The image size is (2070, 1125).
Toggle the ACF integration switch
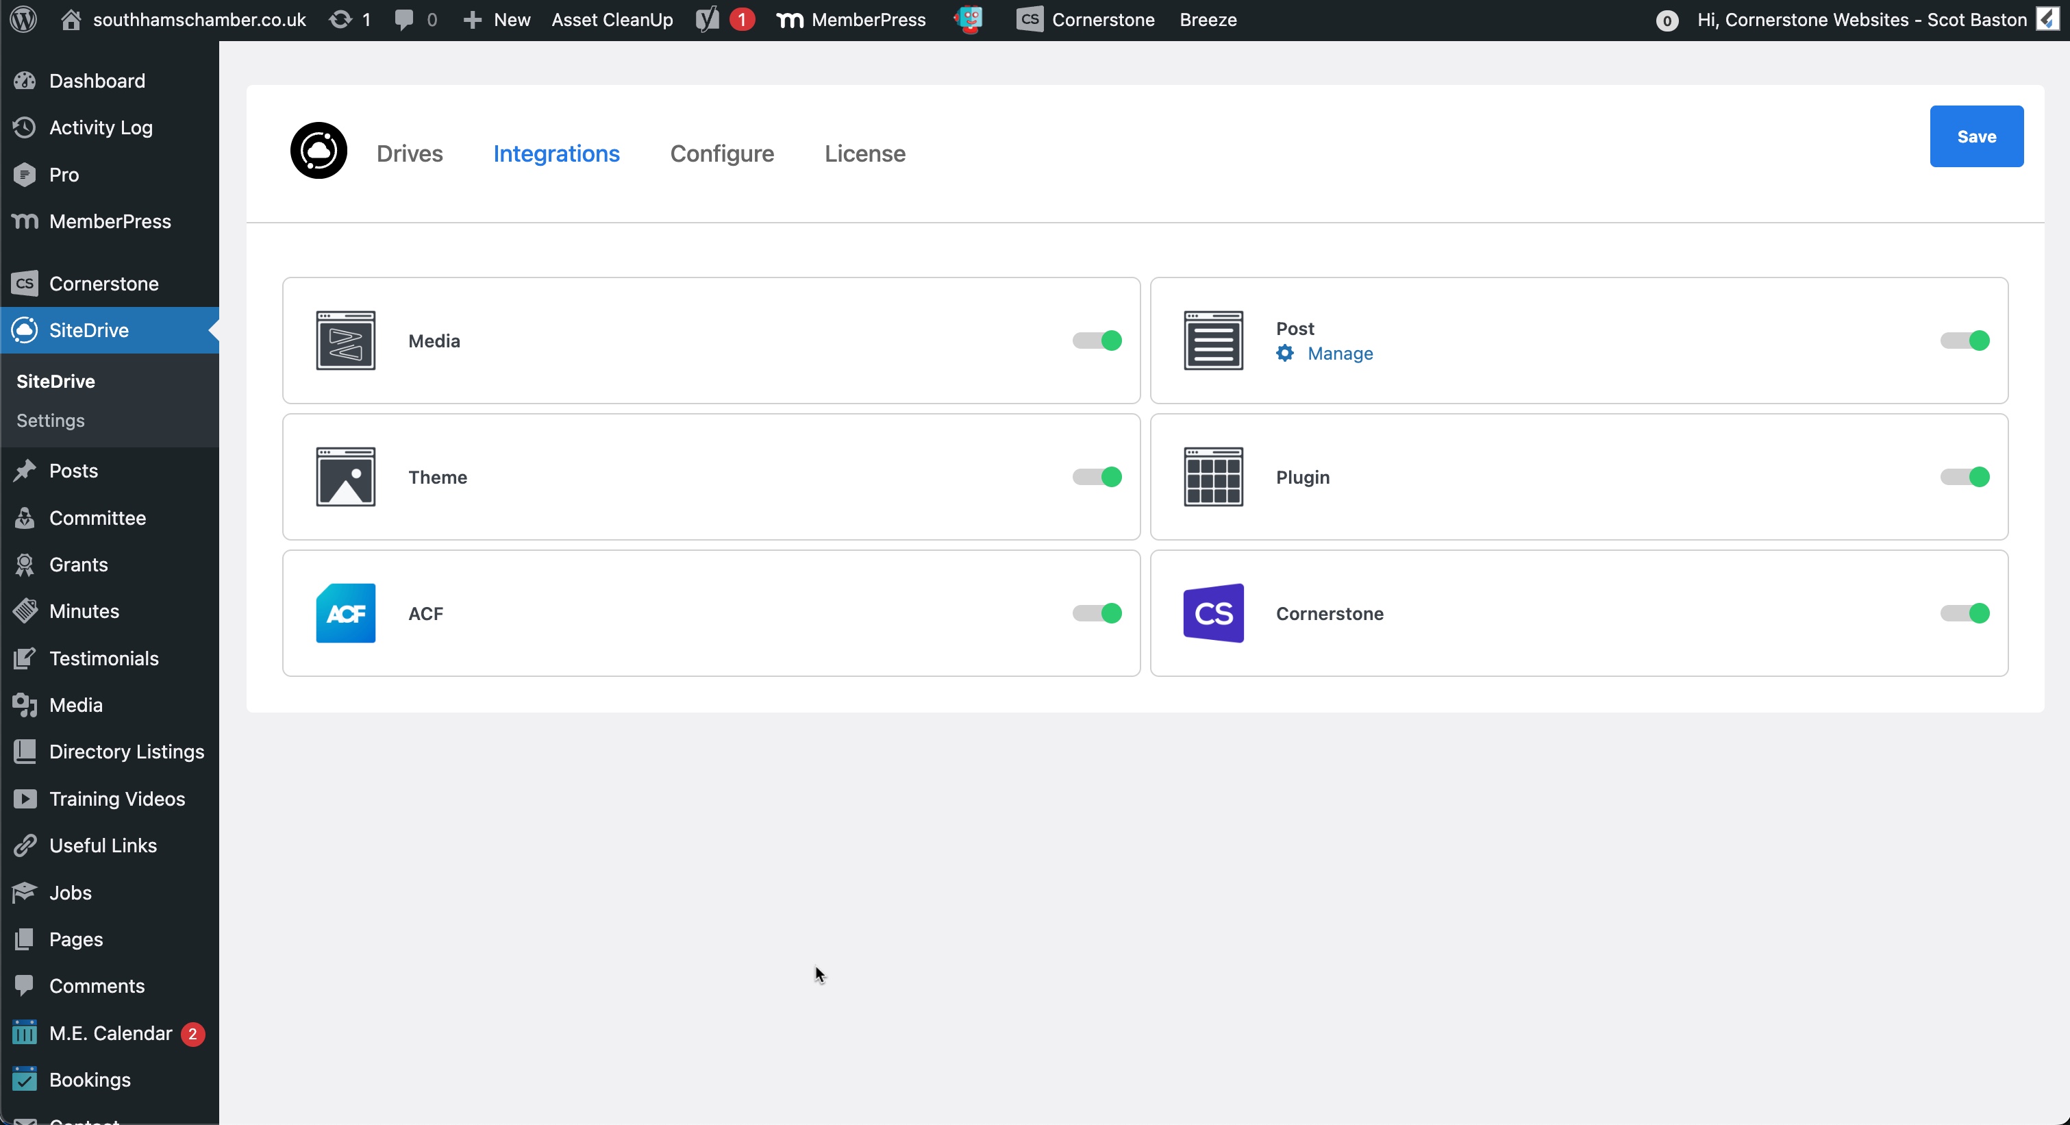[x=1097, y=613]
